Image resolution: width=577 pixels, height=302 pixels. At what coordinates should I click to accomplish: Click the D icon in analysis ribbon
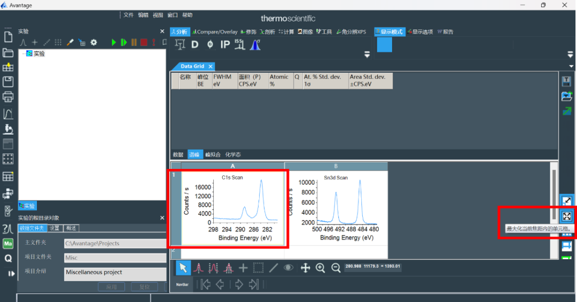[x=195, y=45]
